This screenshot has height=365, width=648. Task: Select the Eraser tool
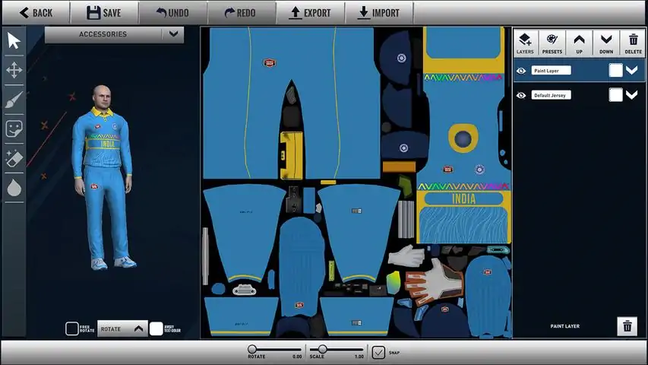[x=14, y=158]
